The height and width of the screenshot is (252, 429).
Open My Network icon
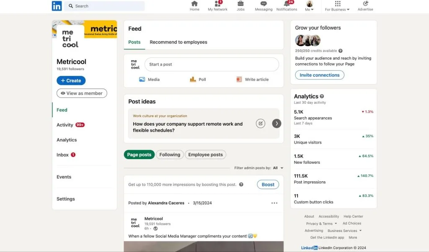tap(217, 3)
